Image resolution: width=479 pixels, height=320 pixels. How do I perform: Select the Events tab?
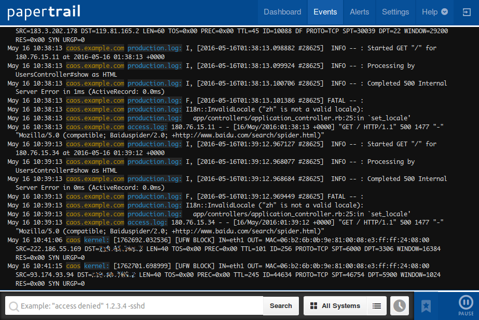(325, 12)
